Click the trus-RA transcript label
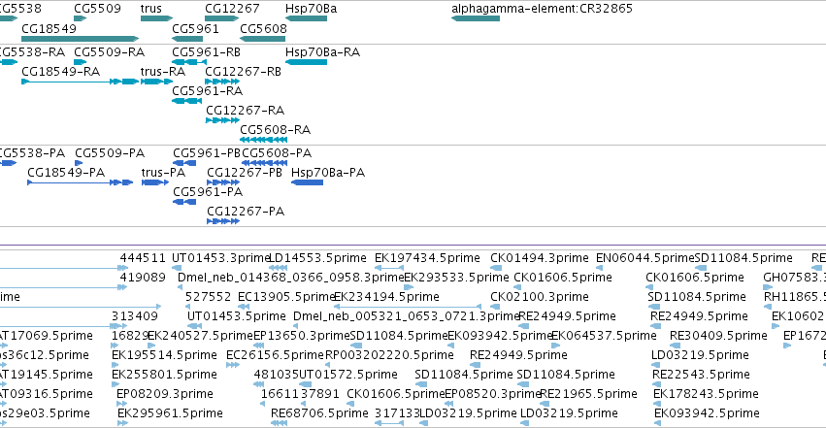 pyautogui.click(x=163, y=72)
